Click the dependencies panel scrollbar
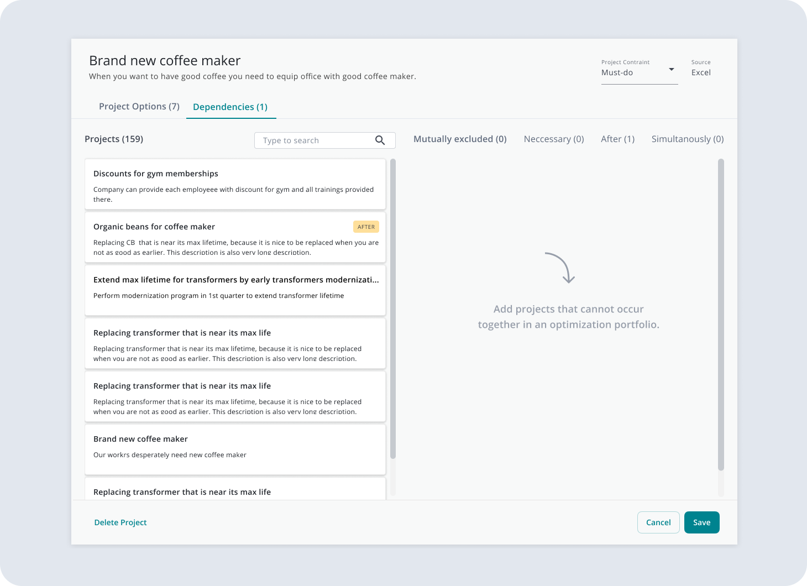This screenshot has width=807, height=586. click(x=721, y=314)
